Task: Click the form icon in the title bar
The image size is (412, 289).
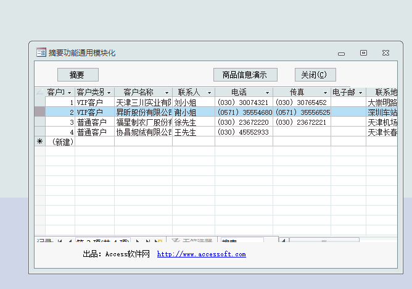Action: (x=41, y=52)
